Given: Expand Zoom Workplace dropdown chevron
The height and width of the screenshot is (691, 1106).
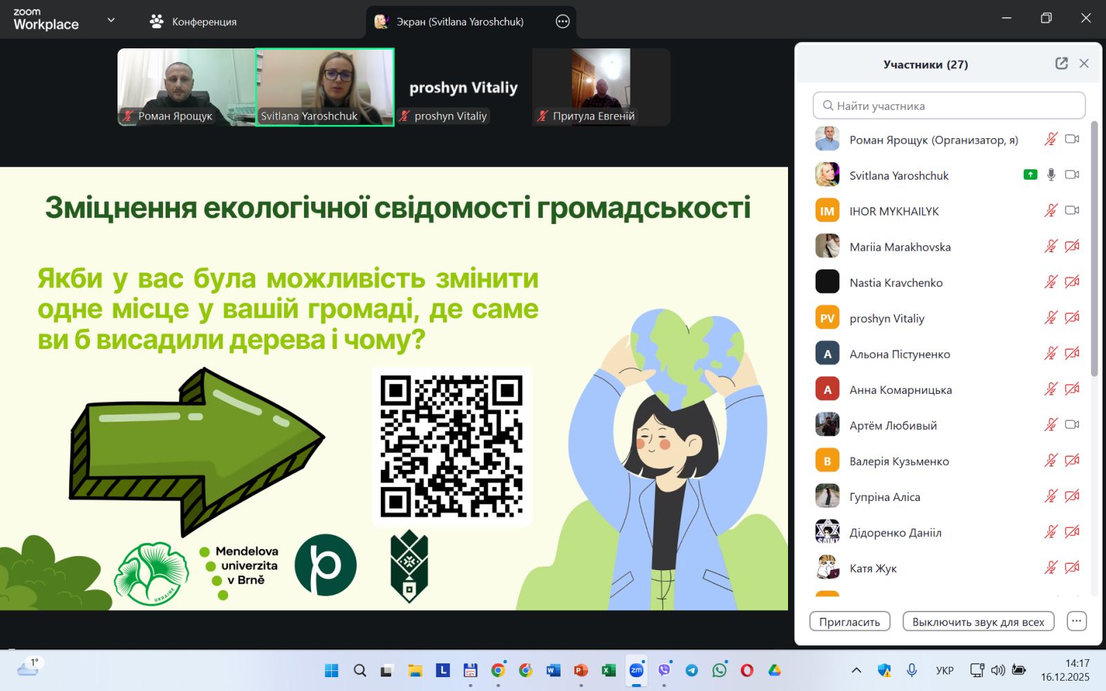Looking at the screenshot, I should [111, 21].
